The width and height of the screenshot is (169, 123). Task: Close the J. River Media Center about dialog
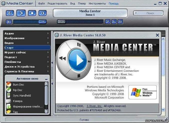coord(157,35)
